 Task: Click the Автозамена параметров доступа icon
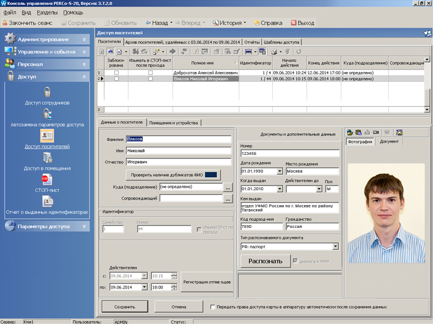coord(47,114)
